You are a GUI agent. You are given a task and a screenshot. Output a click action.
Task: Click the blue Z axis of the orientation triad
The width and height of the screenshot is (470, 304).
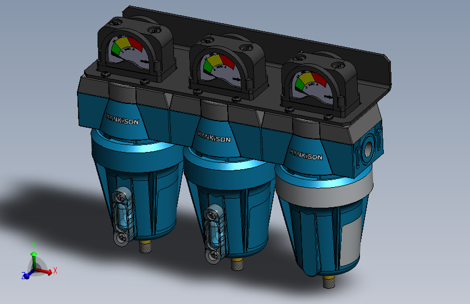click(x=28, y=274)
